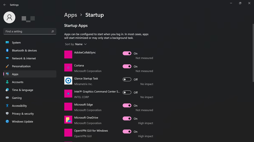Open Network & internet settings

pyautogui.click(x=24, y=58)
